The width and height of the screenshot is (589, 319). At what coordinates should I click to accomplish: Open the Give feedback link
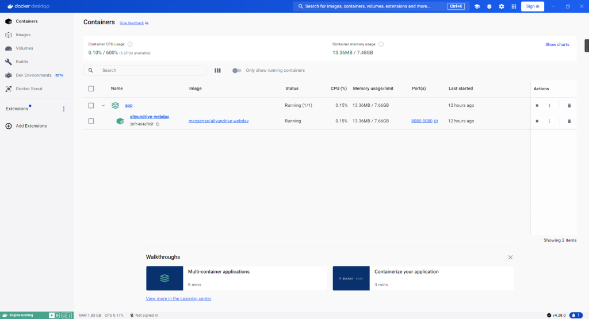(132, 23)
